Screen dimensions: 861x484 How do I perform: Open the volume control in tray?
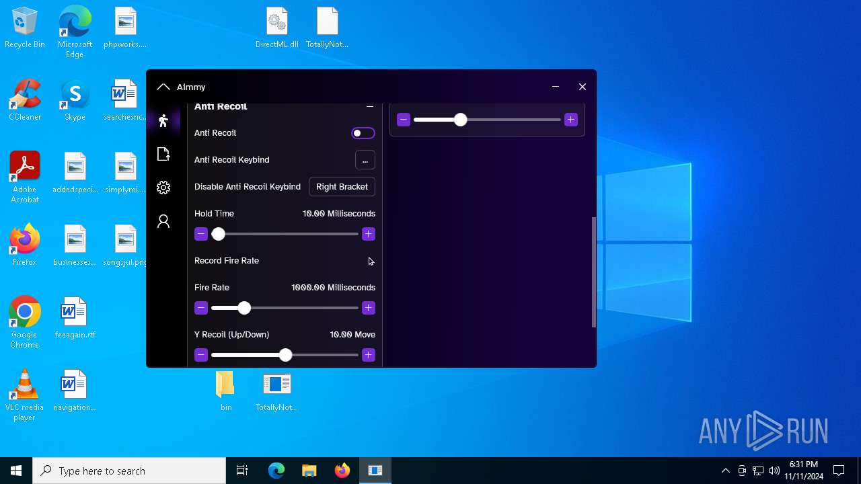tap(774, 471)
